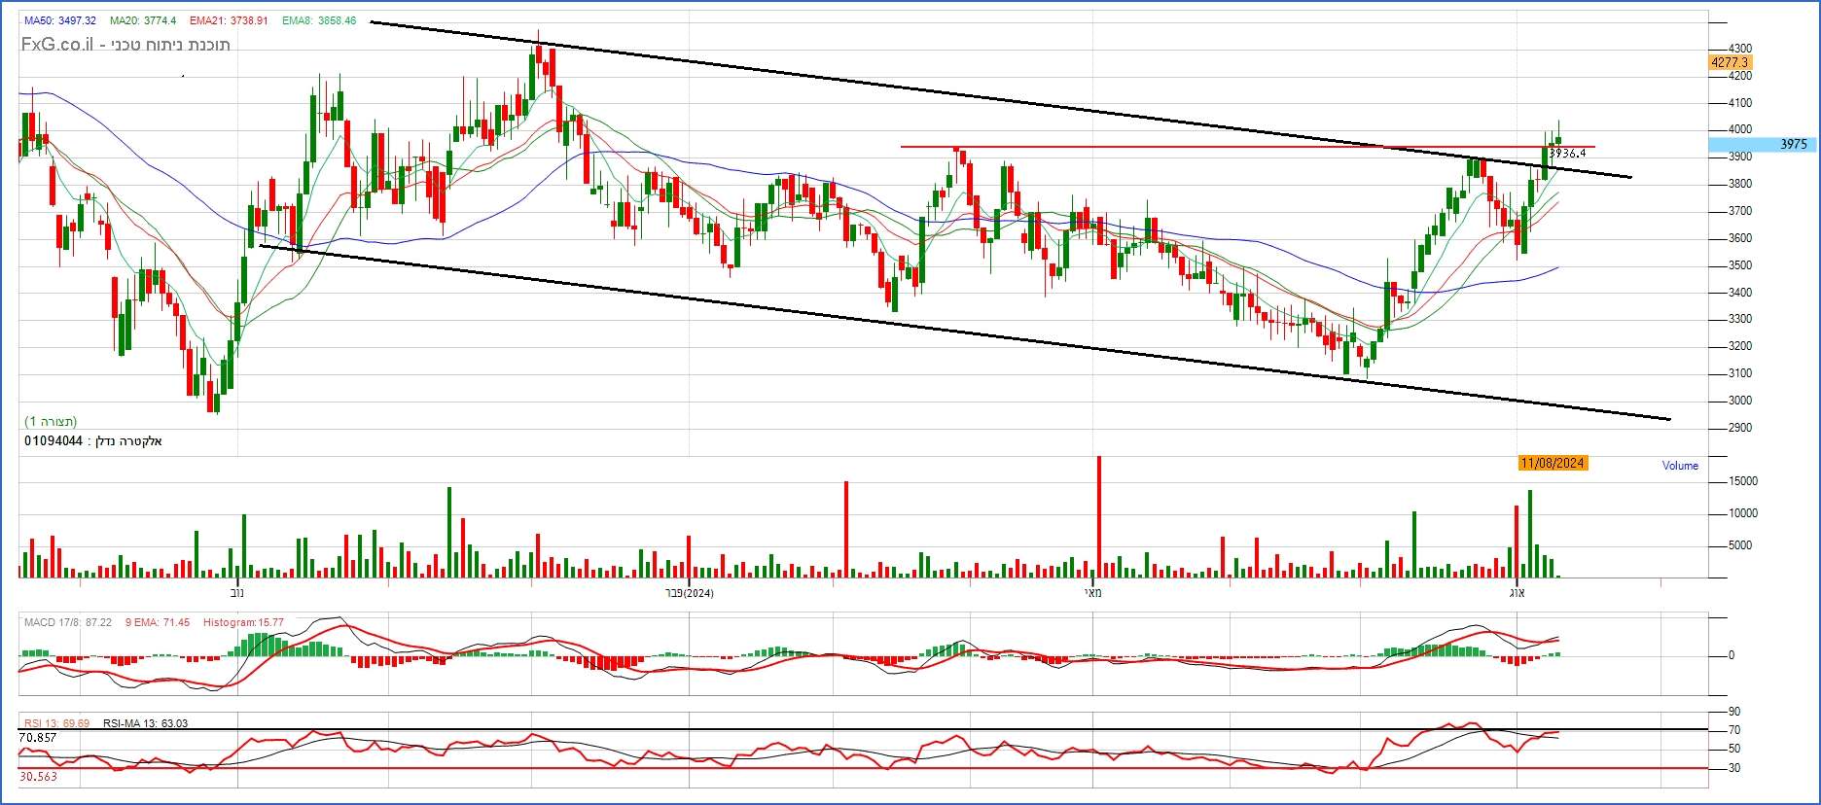Select the MACD 17/8: 87.22 label

[68, 622]
